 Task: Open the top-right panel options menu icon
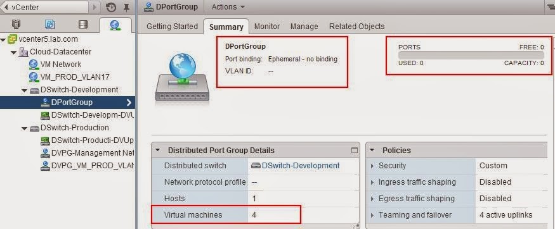551,7
